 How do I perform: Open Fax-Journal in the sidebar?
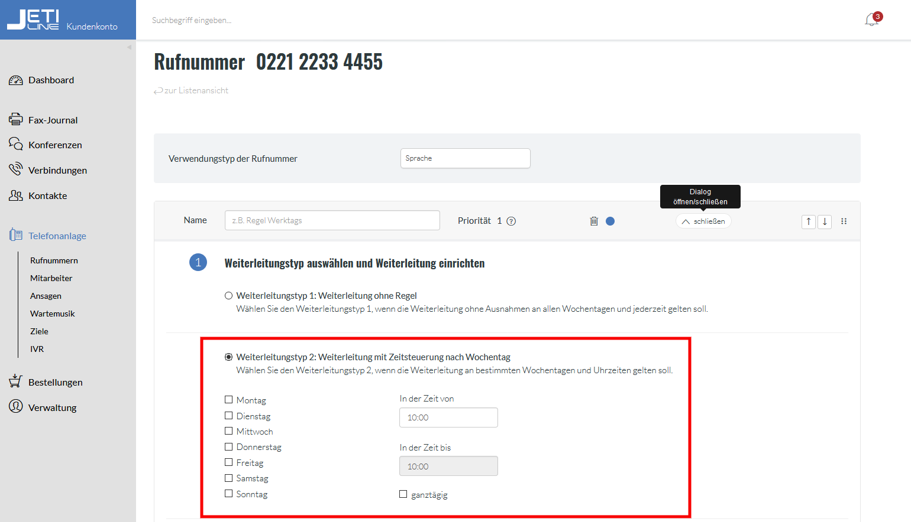pyautogui.click(x=53, y=120)
